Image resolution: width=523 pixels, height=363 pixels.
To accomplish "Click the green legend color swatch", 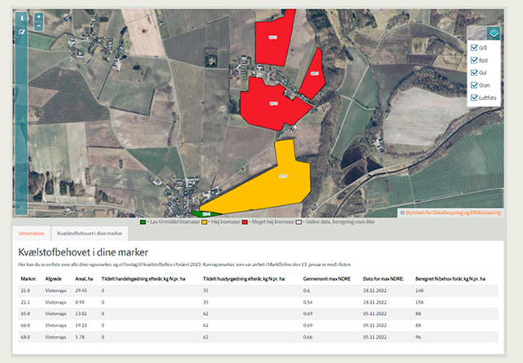I will tap(142, 221).
